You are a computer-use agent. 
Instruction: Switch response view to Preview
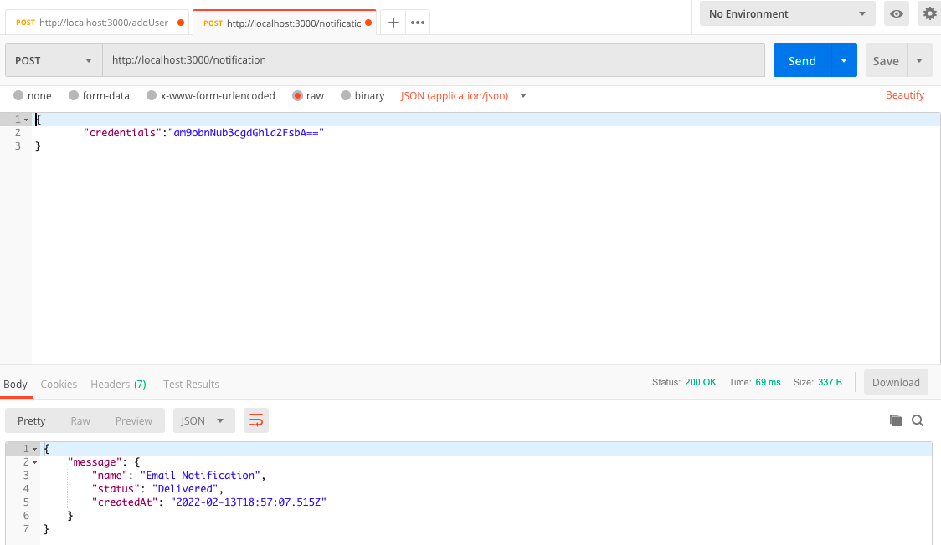[133, 420]
